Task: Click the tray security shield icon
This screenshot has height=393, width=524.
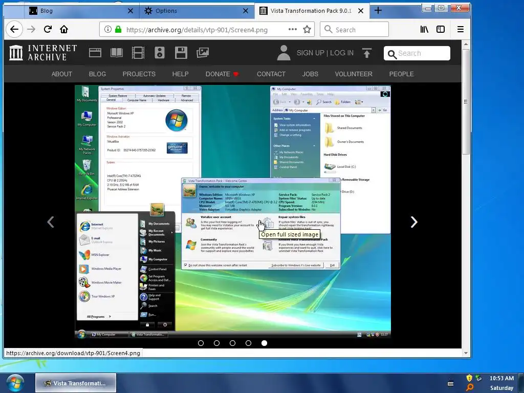Action: pos(469,378)
